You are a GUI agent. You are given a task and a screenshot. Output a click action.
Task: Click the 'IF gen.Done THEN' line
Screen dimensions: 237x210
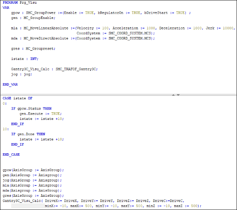click(x=28, y=134)
